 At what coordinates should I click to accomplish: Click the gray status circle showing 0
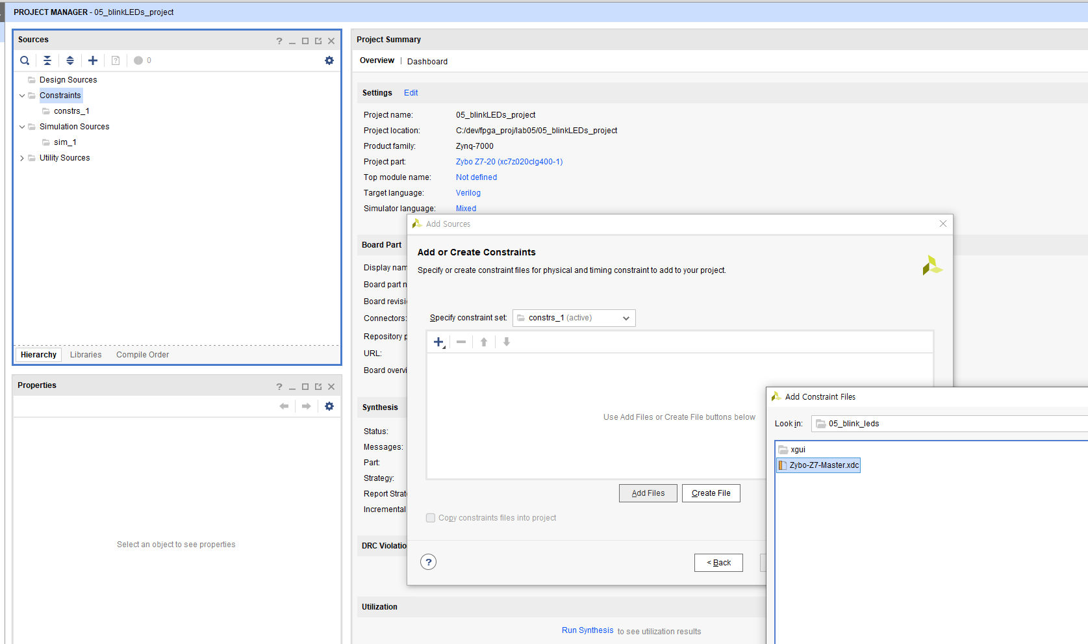(x=138, y=60)
